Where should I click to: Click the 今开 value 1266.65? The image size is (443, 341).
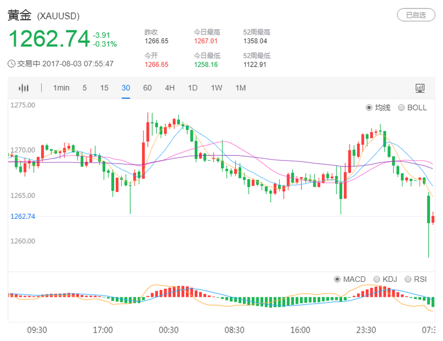coord(156,65)
